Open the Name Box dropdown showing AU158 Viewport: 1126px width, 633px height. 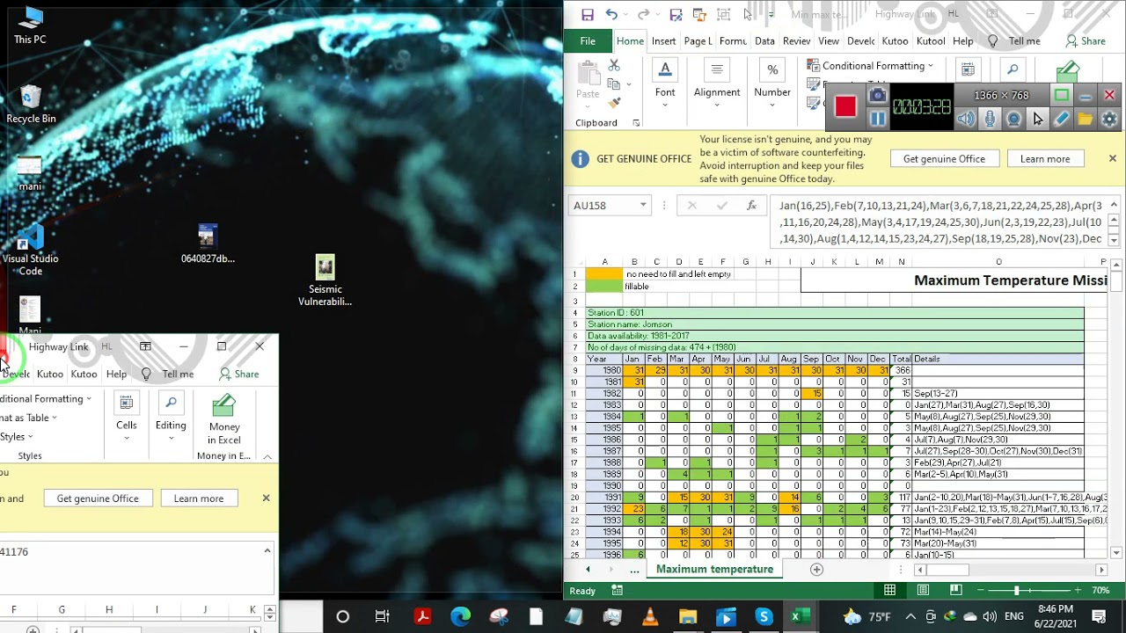(643, 206)
